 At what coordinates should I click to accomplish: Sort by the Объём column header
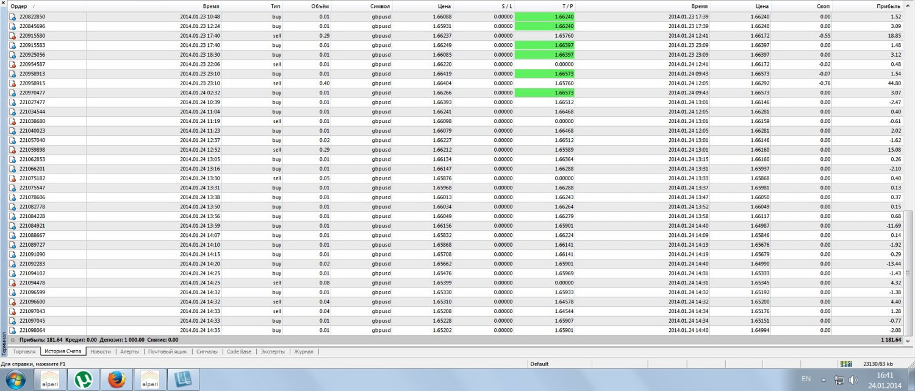(x=320, y=6)
